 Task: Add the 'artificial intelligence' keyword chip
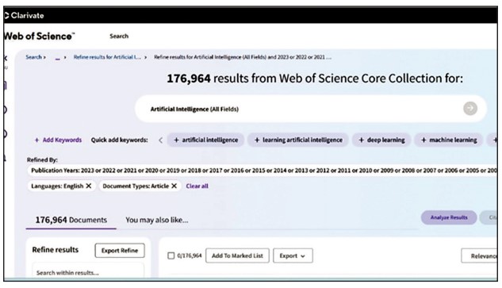click(x=205, y=140)
